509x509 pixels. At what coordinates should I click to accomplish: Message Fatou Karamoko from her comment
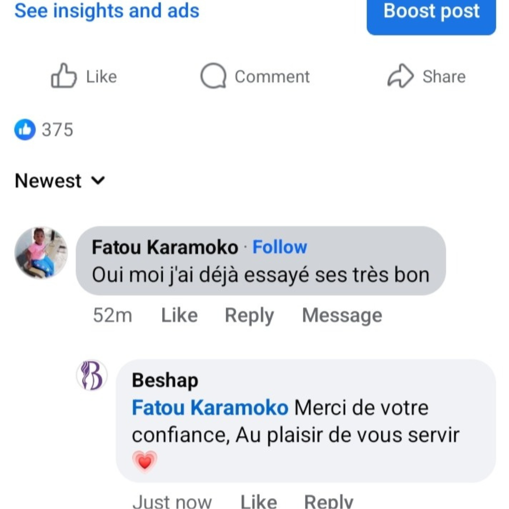tap(342, 315)
